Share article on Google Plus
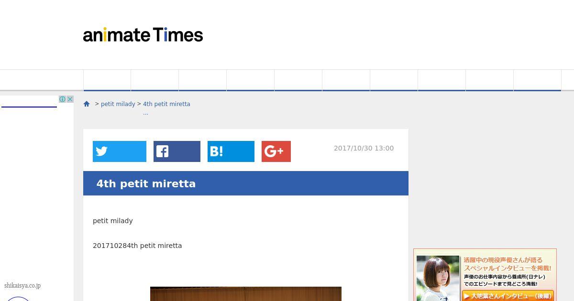 coord(276,151)
